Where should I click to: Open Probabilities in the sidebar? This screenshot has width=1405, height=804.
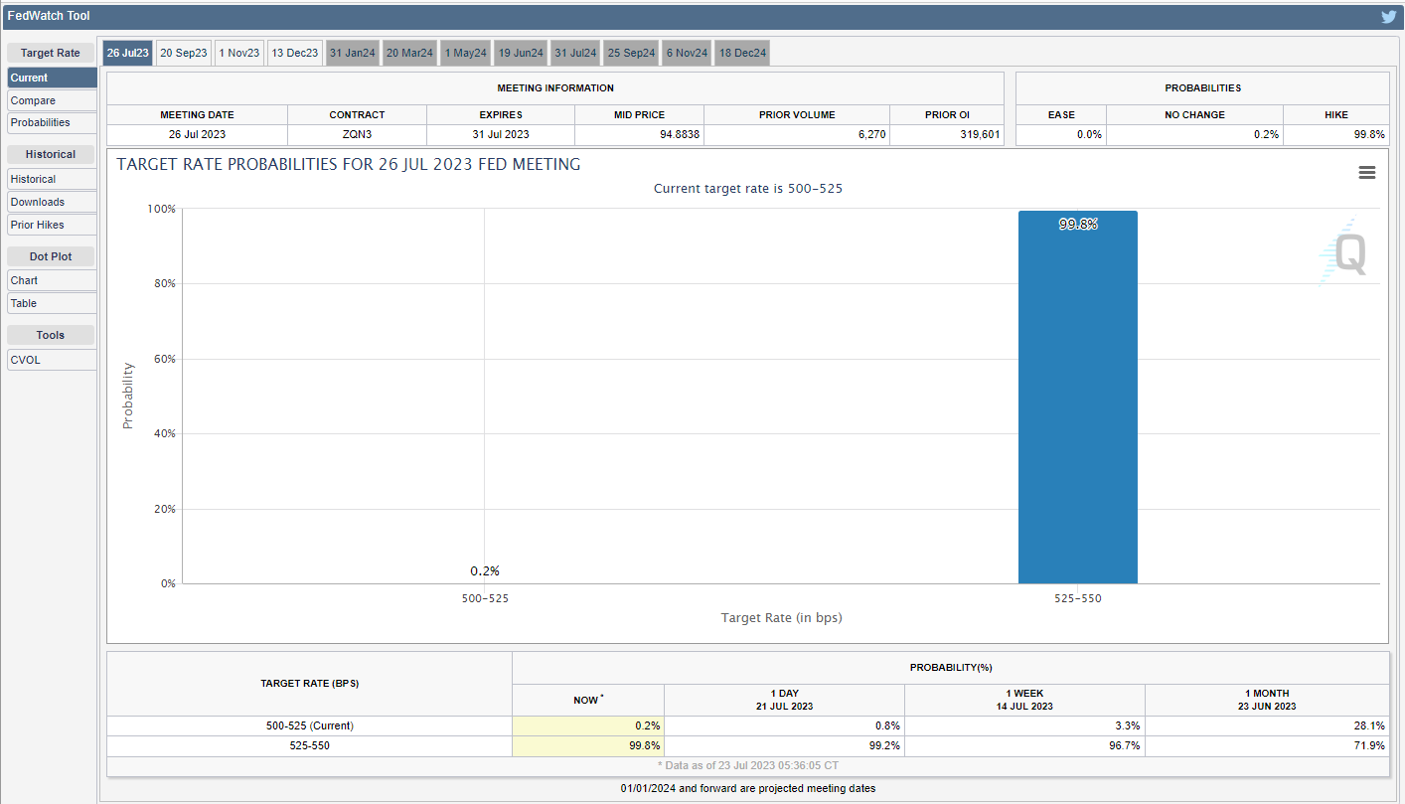click(52, 122)
